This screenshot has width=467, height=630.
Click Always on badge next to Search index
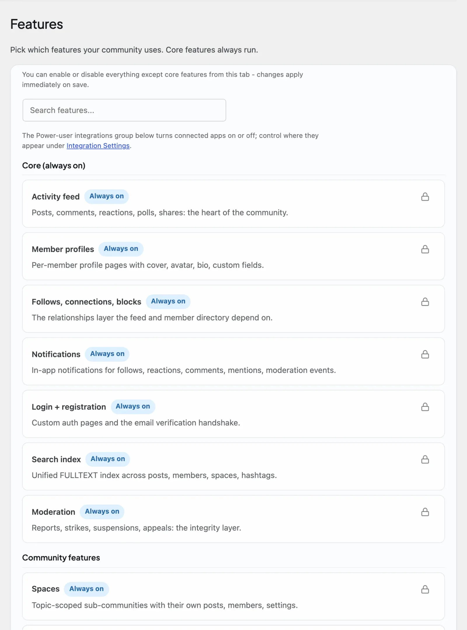click(x=108, y=459)
